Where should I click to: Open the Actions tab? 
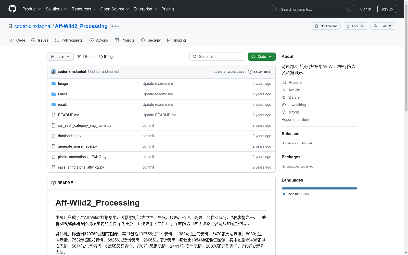[99, 40]
